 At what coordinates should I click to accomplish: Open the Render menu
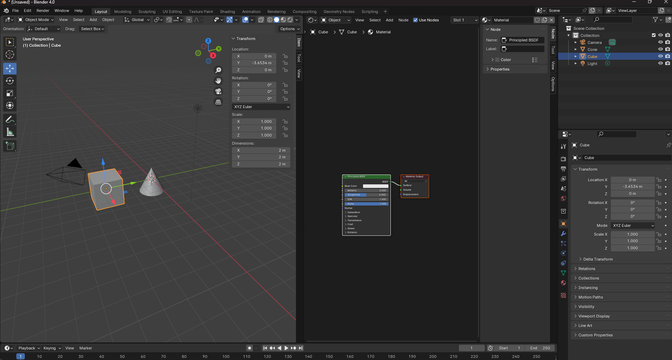coord(43,11)
